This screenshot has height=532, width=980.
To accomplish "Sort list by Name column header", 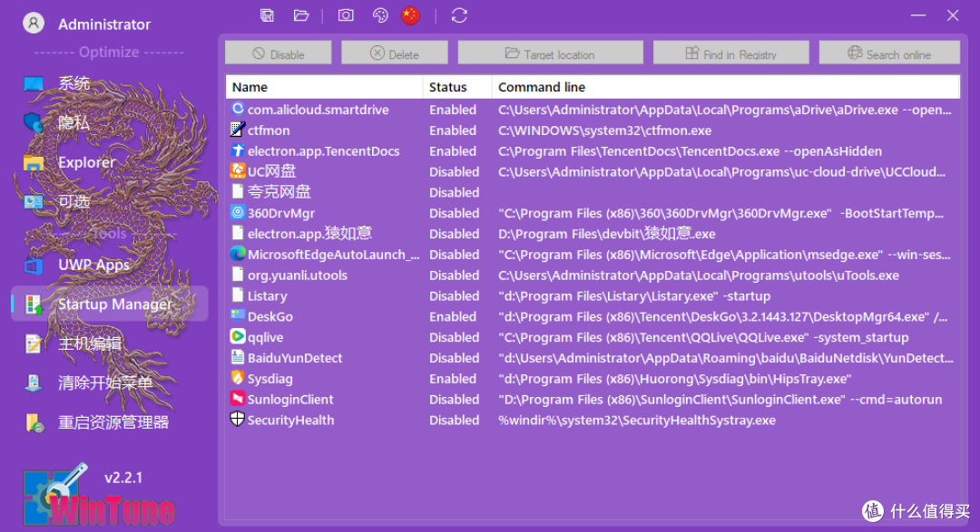I will pos(250,87).
